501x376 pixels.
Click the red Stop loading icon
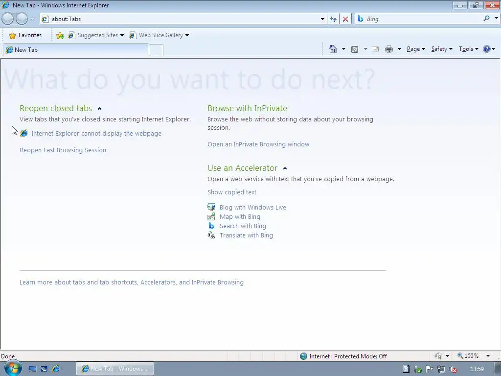345,19
